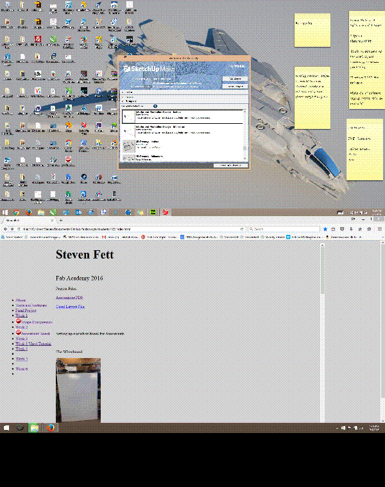
Task: Click the Fab Academy 2016 subheading
Action: tap(79, 278)
